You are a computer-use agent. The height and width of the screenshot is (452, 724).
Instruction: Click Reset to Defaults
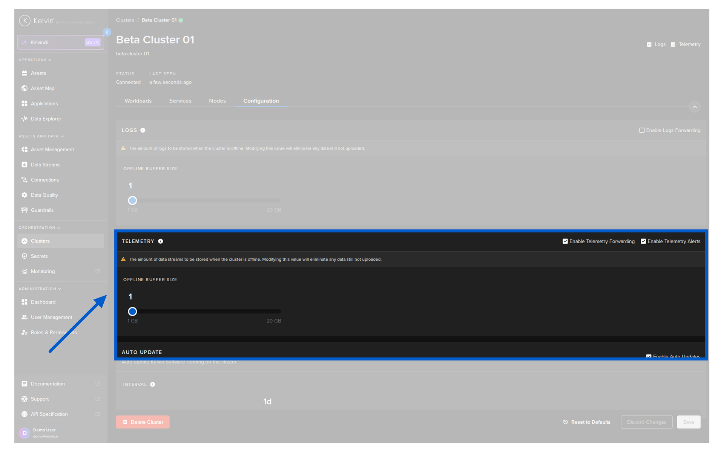pyautogui.click(x=587, y=422)
